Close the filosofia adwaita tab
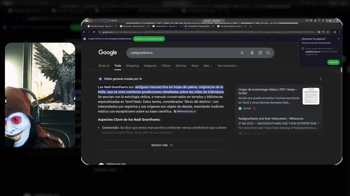 [116, 26]
